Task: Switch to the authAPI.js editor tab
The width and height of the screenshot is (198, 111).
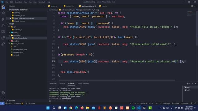Action: tap(70, 6)
